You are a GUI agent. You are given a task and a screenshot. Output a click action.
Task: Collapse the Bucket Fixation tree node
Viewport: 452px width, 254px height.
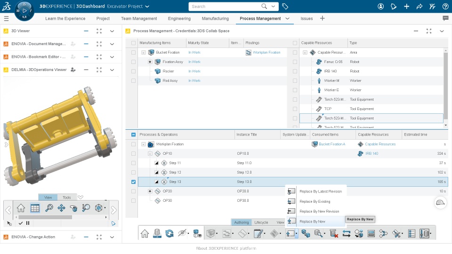[143, 52]
